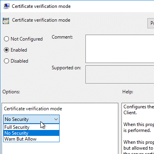Choose Full Security from the list
This screenshot has width=154, height=154.
(31, 127)
